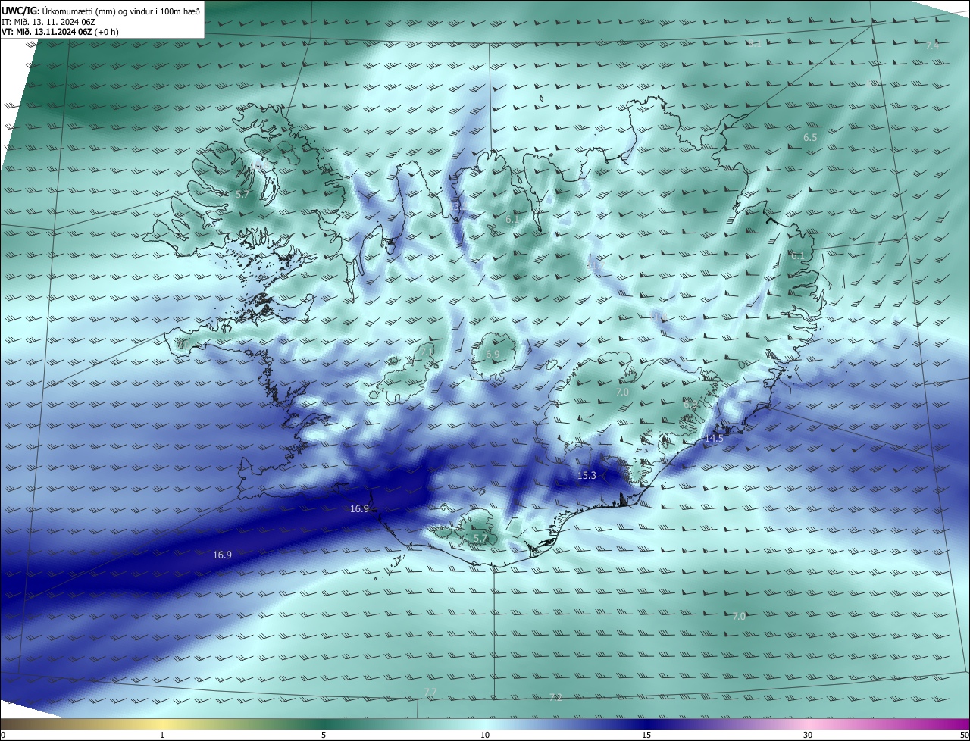Click the "0" tick label on the colorbar

pos(2,735)
